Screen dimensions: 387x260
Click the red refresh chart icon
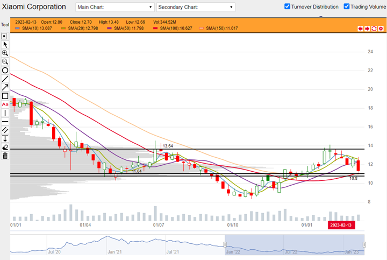tap(374, 29)
